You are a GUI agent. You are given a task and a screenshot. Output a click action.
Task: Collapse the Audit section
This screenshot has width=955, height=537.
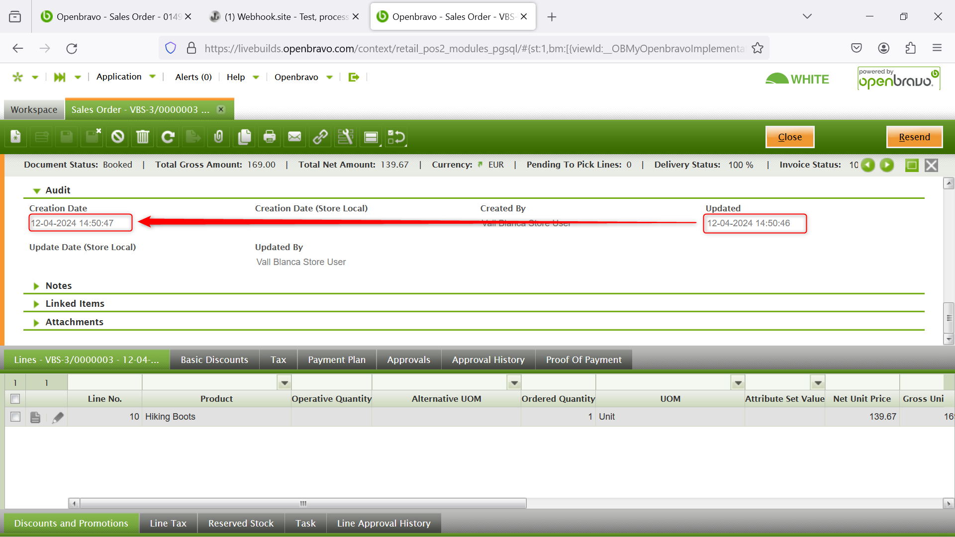pyautogui.click(x=36, y=190)
